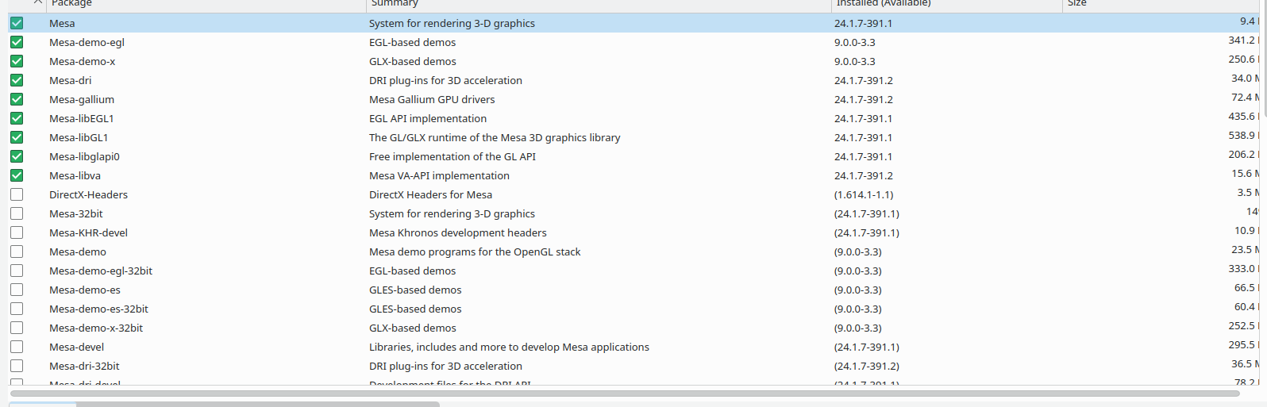Click 'Free implementation of the GL API' summary
1267x407 pixels.
point(452,156)
